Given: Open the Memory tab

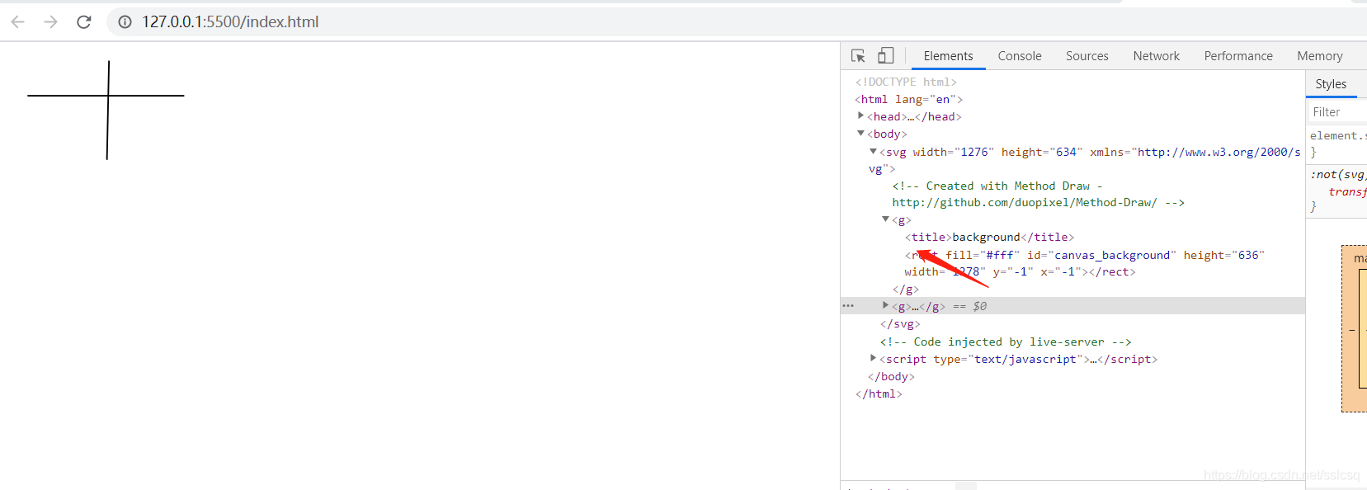Looking at the screenshot, I should click(x=1319, y=56).
